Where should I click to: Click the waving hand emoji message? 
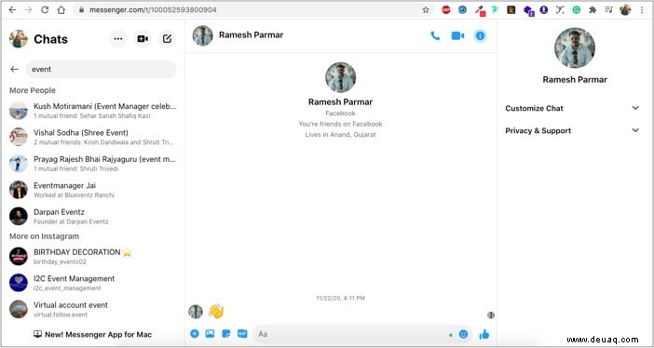coord(216,311)
